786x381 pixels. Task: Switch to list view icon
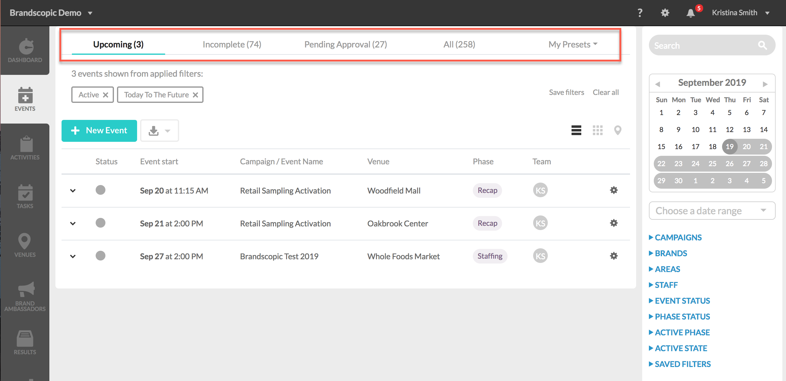point(576,131)
